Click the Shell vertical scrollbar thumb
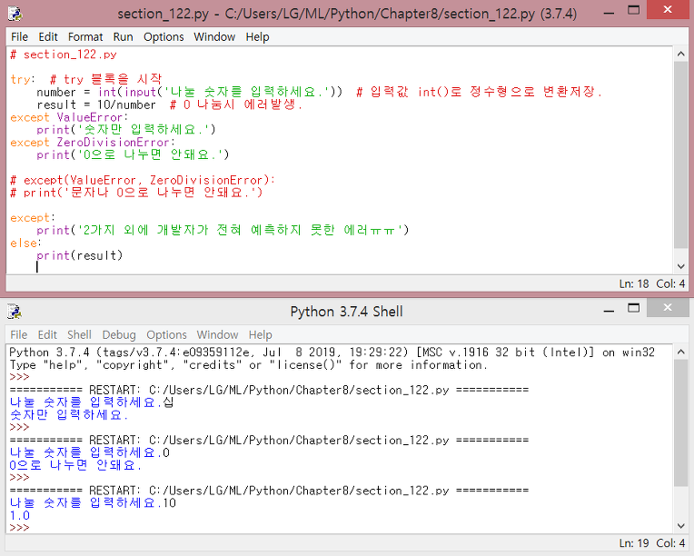The height and width of the screenshot is (556, 694). (x=680, y=422)
